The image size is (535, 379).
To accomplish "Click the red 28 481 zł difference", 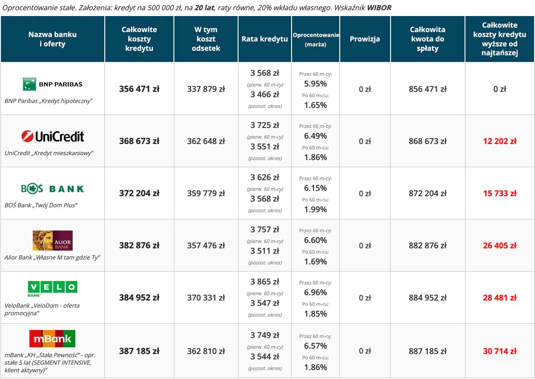I will [x=500, y=297].
